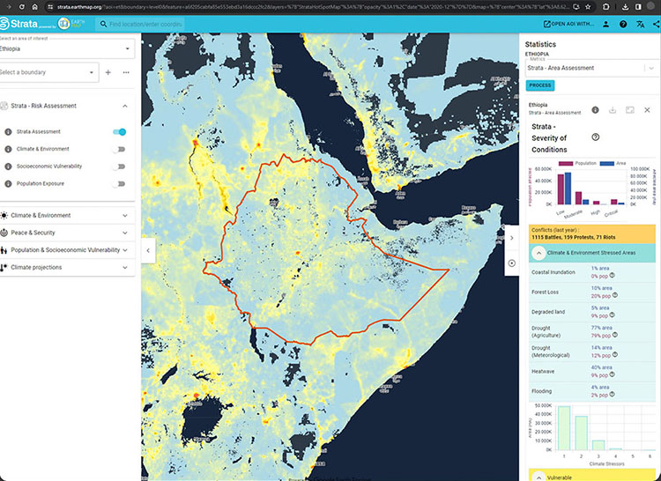The image size is (661, 481).
Task: Expand the Climate & Environment section
Action: tap(67, 215)
